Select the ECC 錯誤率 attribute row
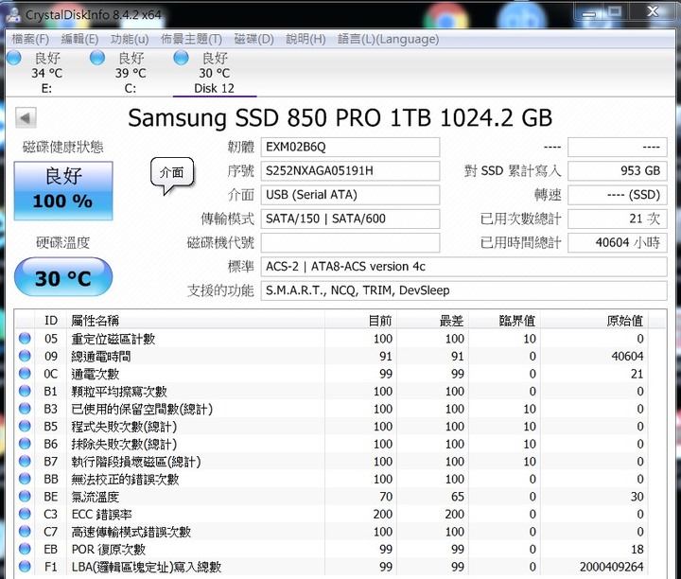 tap(340, 515)
